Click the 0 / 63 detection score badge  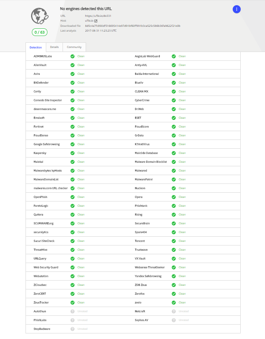click(39, 32)
